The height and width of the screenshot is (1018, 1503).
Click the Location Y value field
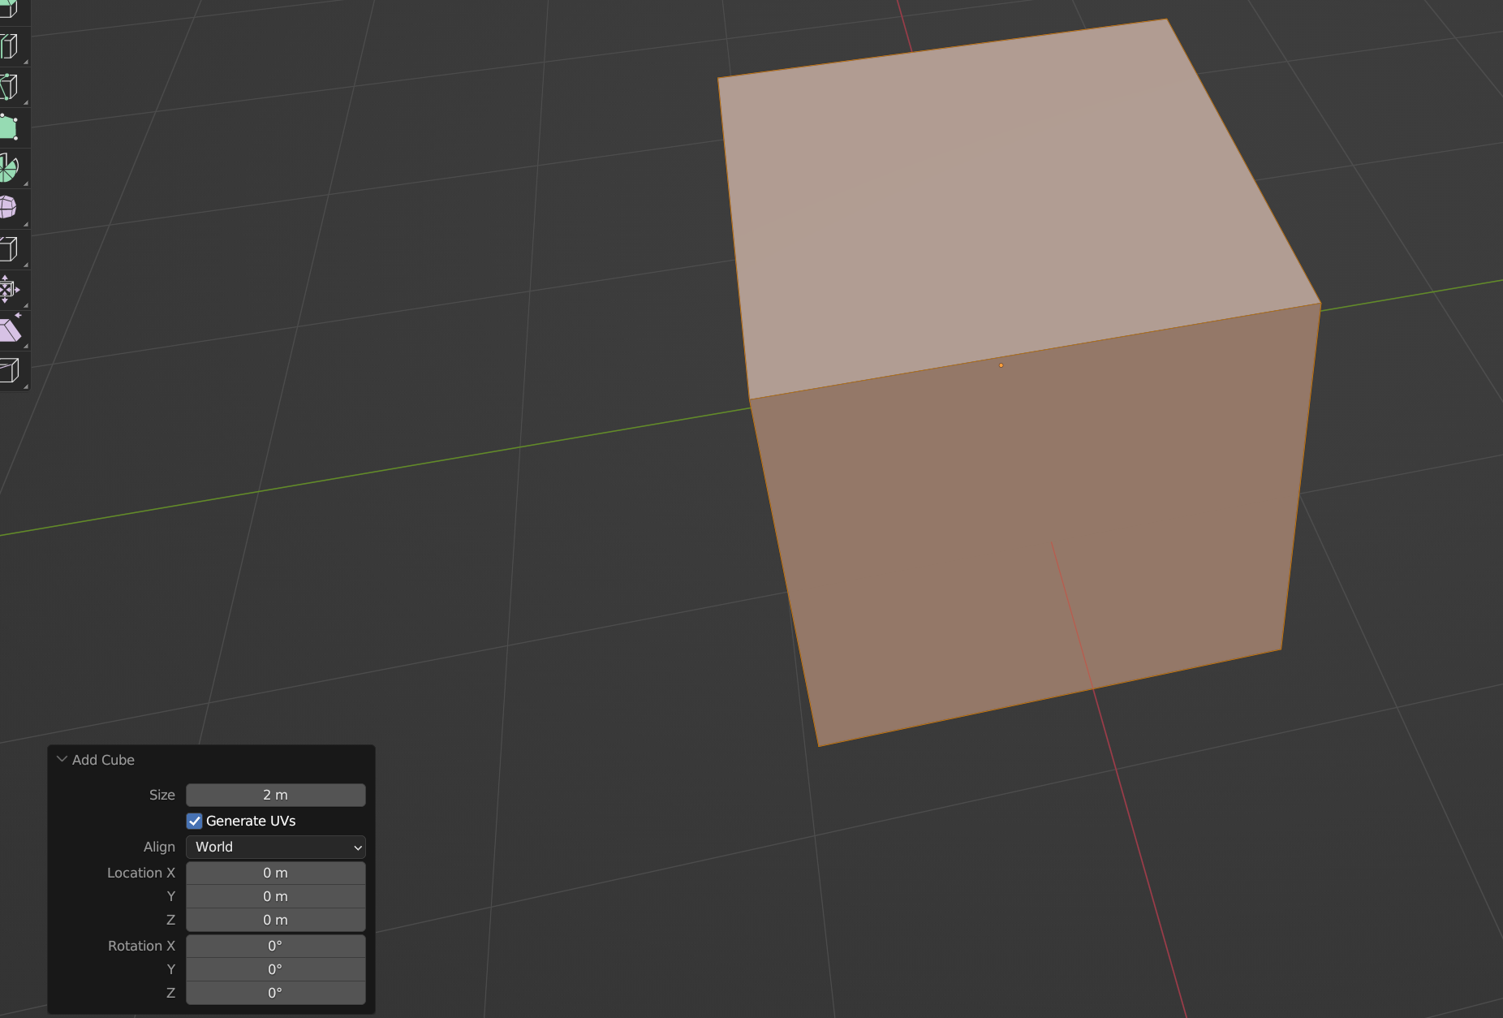click(x=276, y=896)
